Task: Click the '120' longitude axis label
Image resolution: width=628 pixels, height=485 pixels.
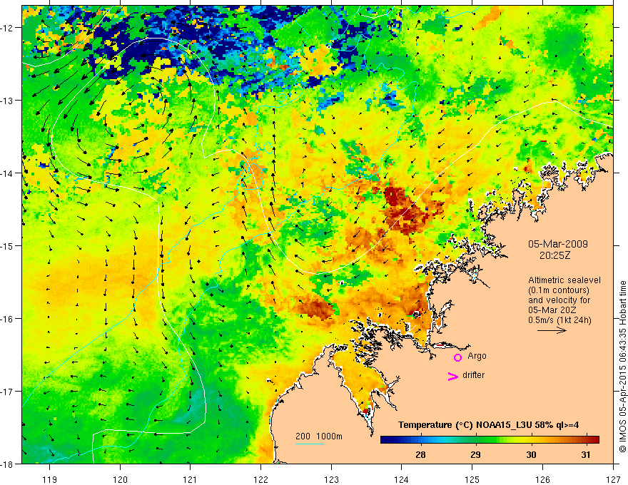Action: click(120, 479)
